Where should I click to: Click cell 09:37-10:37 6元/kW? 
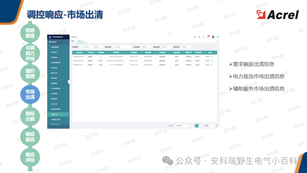(116, 57)
